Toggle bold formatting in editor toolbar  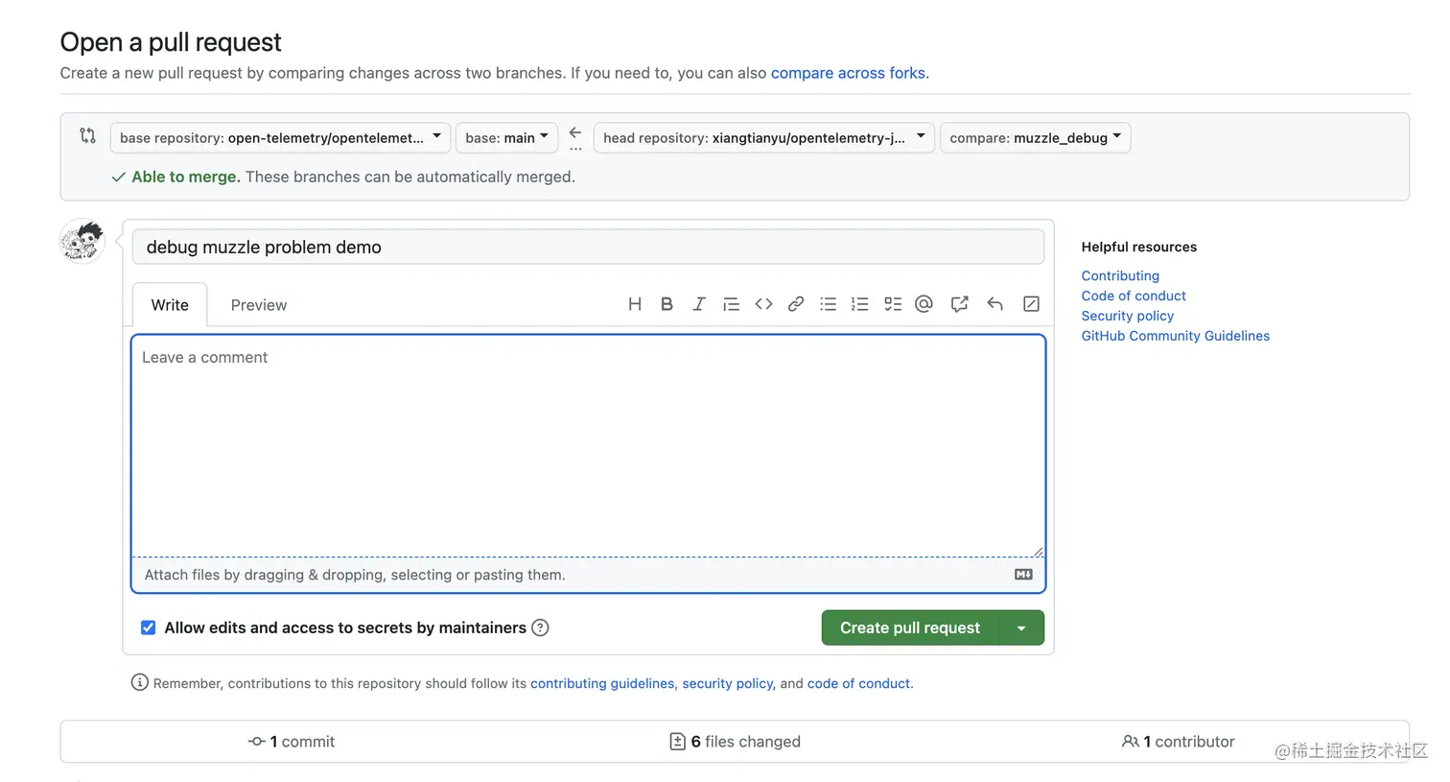point(667,304)
